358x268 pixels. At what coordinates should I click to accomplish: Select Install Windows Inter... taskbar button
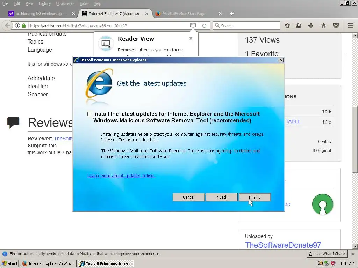click(x=106, y=263)
